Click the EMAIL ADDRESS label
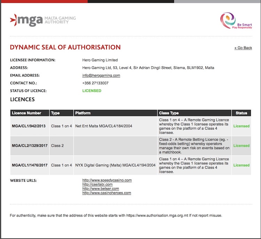 [25, 75]
